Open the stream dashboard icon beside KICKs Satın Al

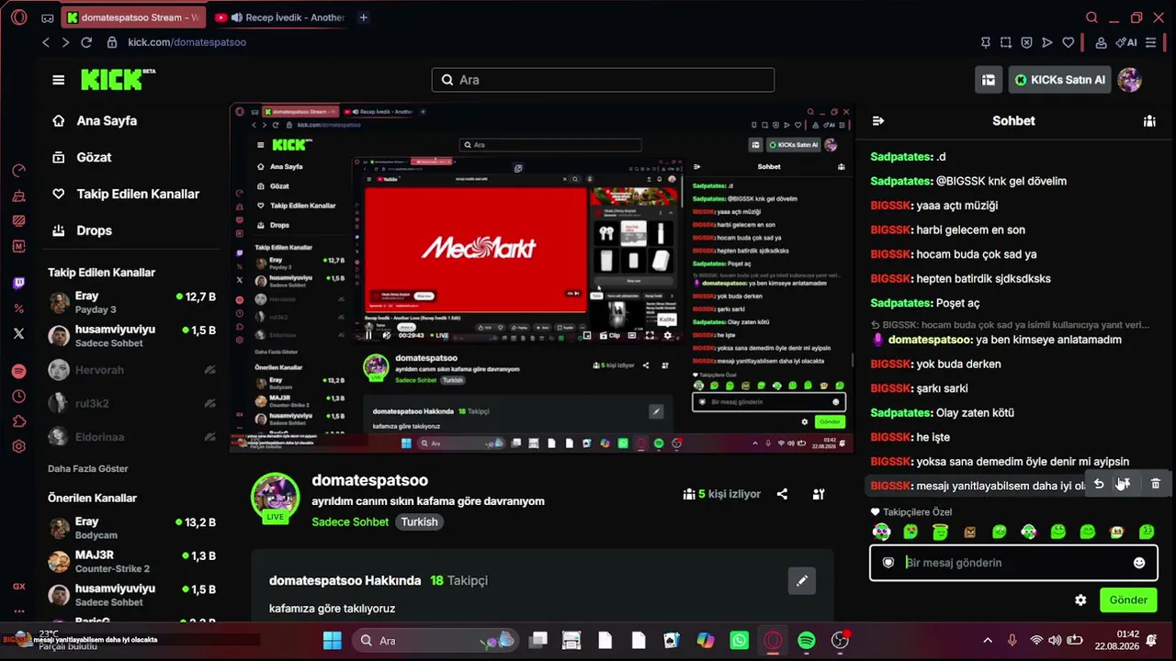(989, 80)
